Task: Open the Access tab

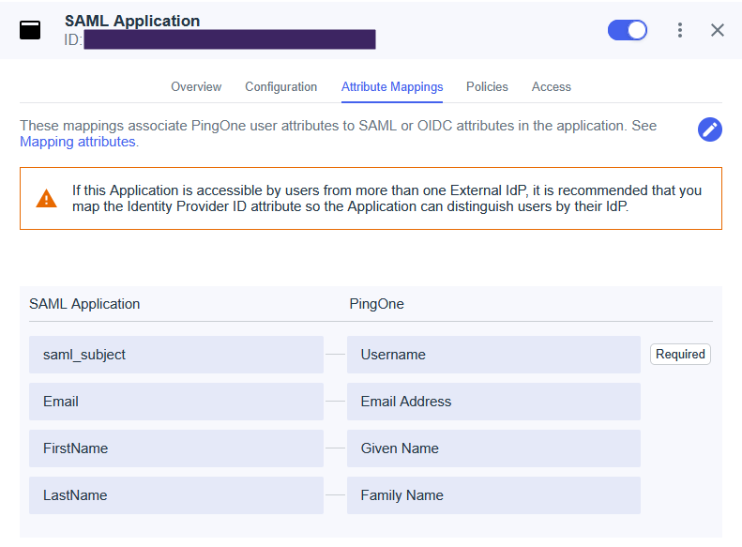Action: tap(552, 87)
